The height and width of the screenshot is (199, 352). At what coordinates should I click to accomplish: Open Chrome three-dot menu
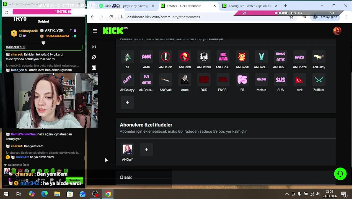pos(346,17)
